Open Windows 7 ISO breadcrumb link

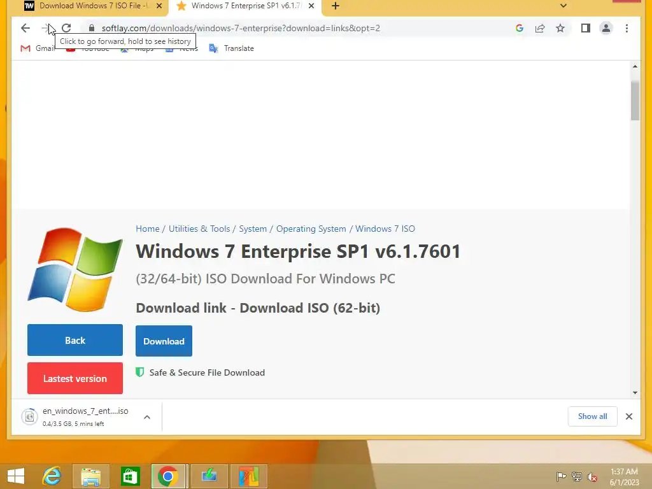(x=385, y=229)
